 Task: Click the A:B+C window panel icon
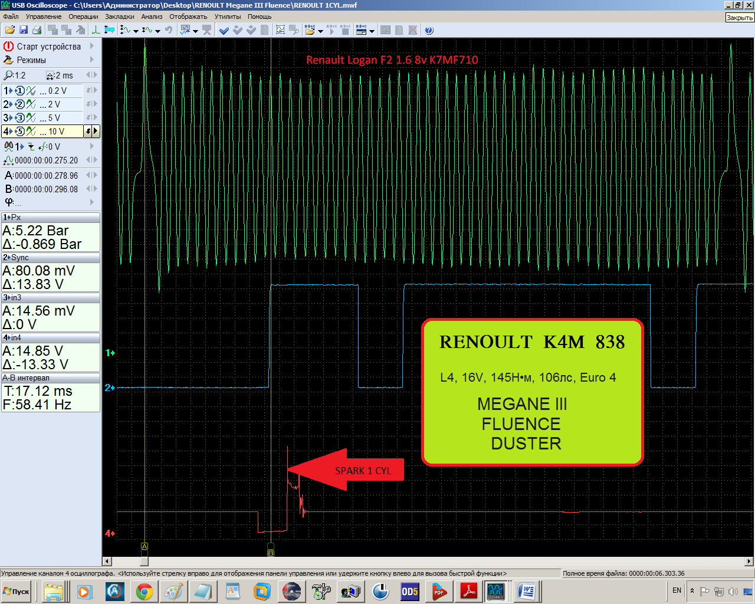tap(362, 29)
